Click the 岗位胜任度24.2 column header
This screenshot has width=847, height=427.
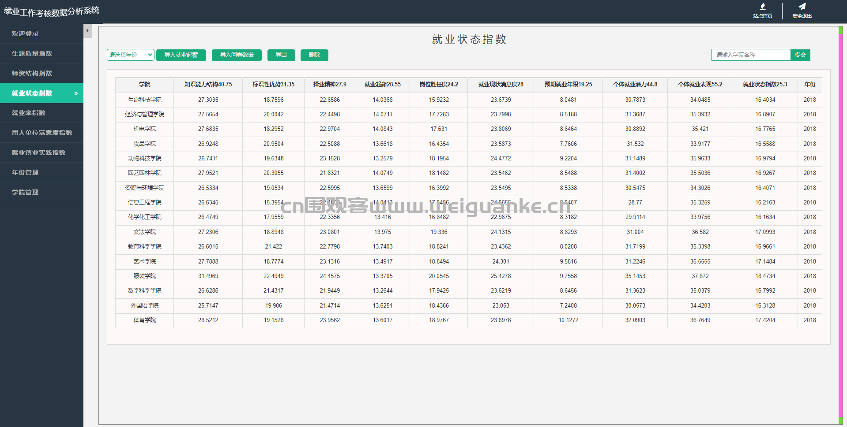click(439, 85)
